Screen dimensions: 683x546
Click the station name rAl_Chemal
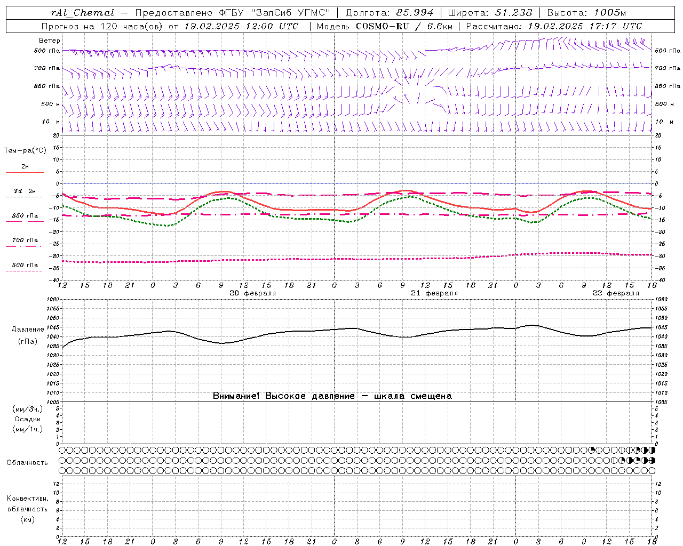[x=82, y=13]
